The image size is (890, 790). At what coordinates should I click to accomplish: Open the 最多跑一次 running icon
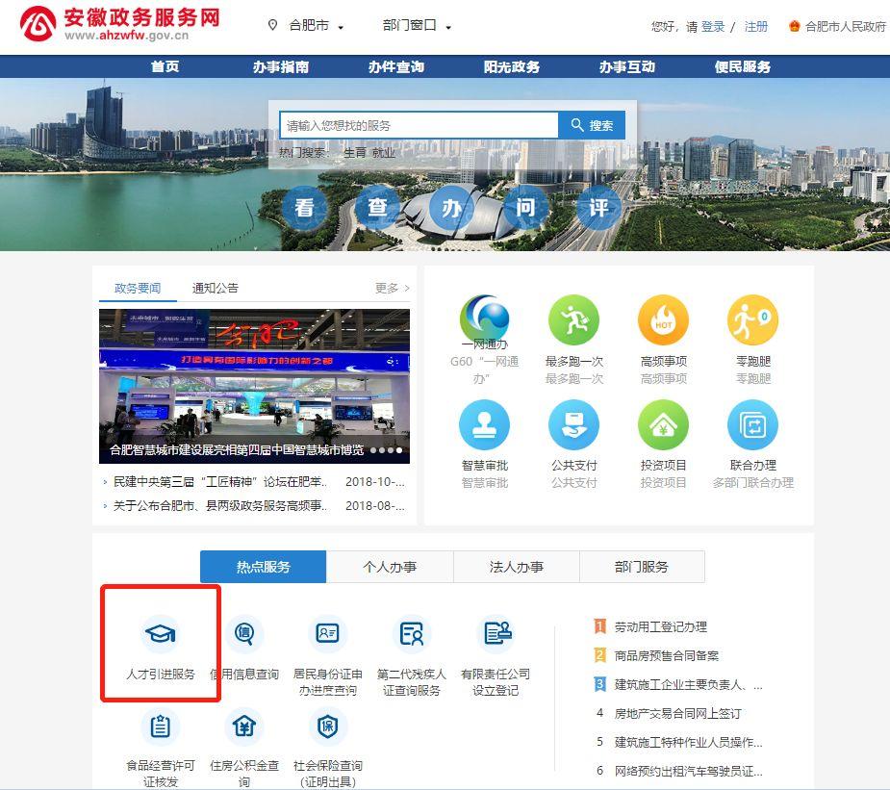coord(573,319)
